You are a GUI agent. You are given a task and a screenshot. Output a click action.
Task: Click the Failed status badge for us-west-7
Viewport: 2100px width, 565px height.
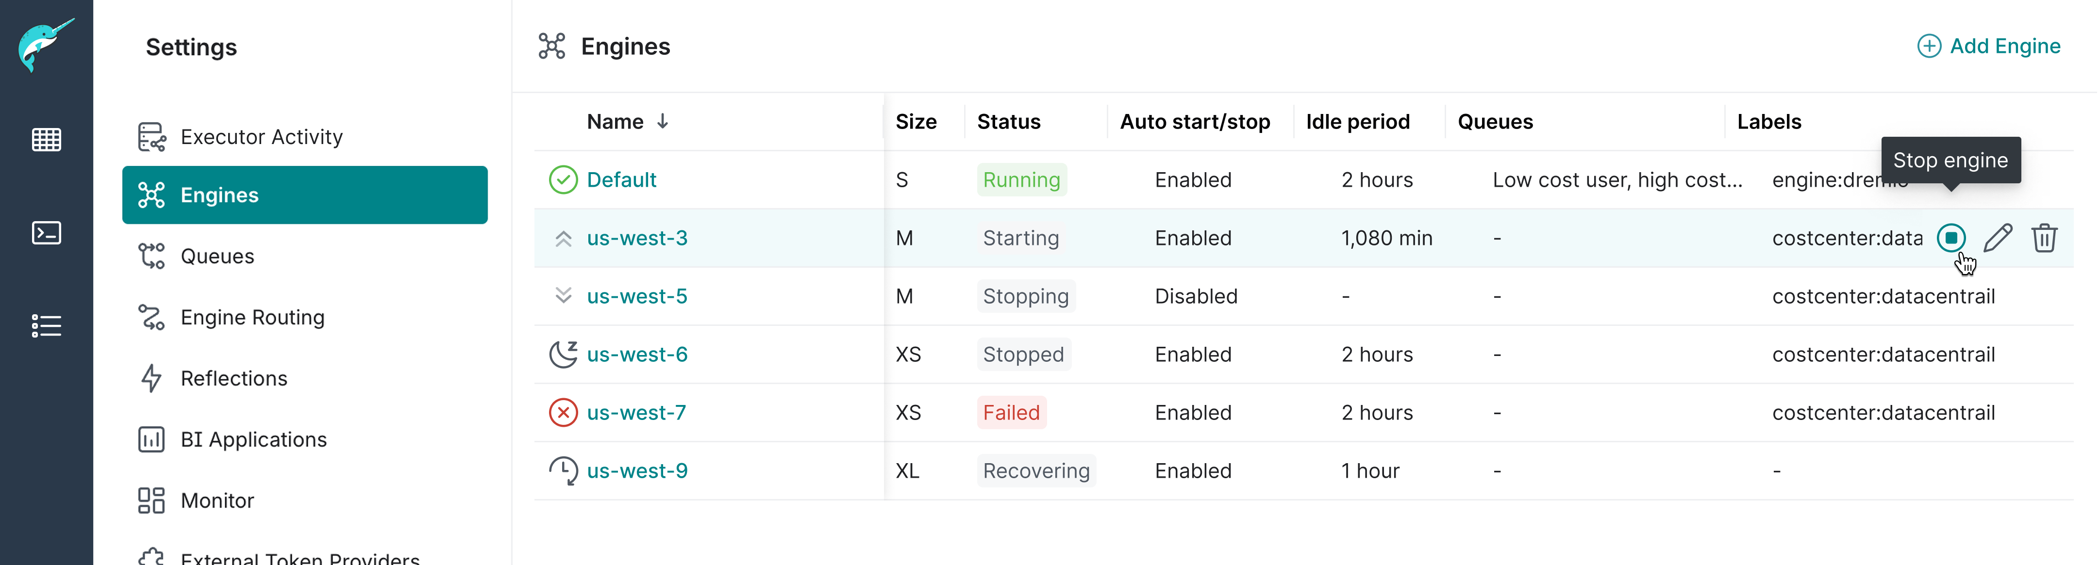coord(1011,413)
